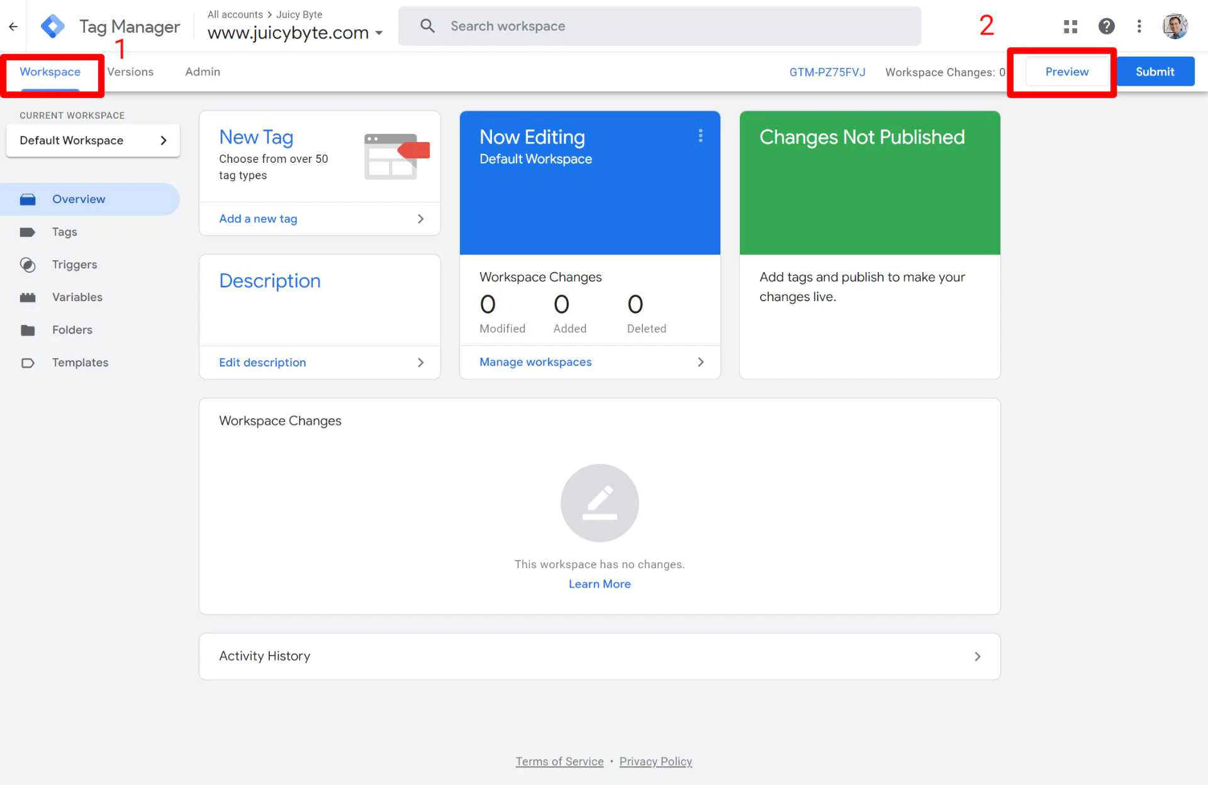Select the Tags section icon in sidebar
This screenshot has height=785, width=1208.
pos(28,232)
